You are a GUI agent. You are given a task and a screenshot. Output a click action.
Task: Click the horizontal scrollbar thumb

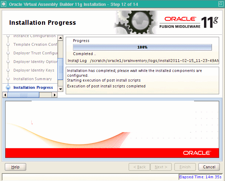point(23,95)
